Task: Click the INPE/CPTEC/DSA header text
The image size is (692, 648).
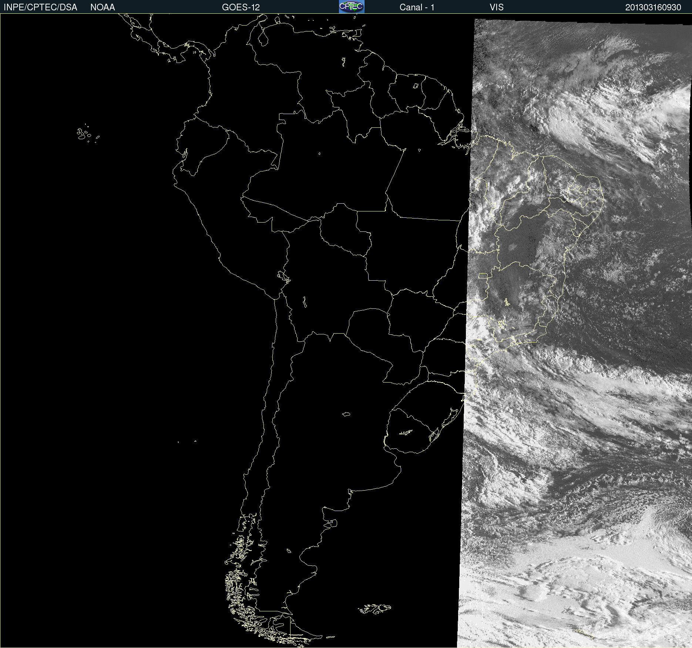Action: 40,7
